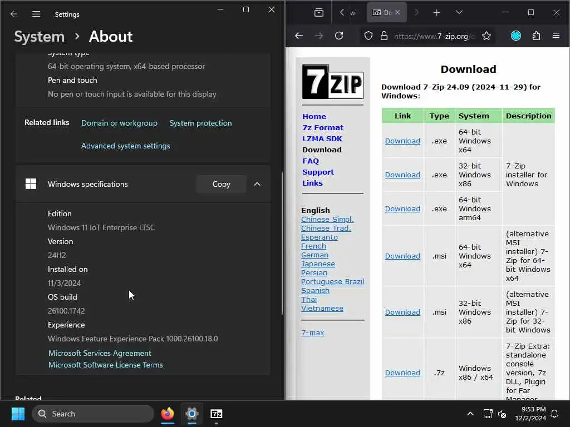Viewport: 570px width, 427px height.
Task: Open tracking protection shield icon
Action: pyautogui.click(x=368, y=36)
